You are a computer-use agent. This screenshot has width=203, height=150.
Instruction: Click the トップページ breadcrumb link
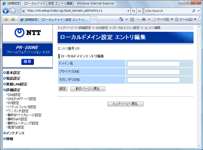pos(65,28)
